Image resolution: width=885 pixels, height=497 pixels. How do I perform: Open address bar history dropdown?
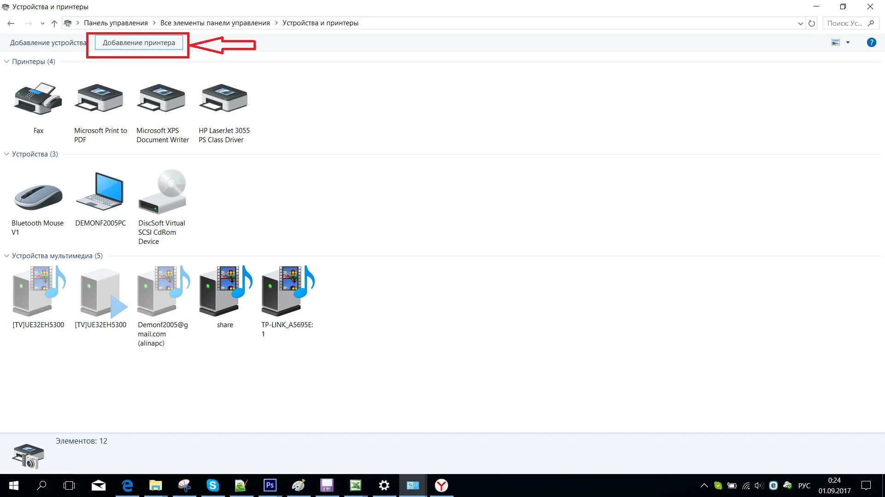click(800, 23)
